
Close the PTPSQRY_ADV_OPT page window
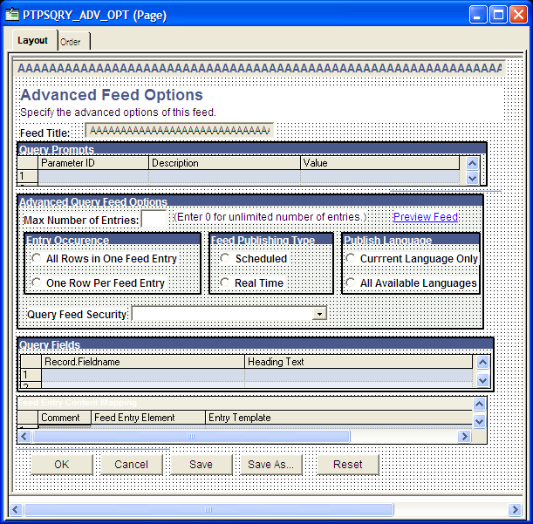[x=518, y=15]
